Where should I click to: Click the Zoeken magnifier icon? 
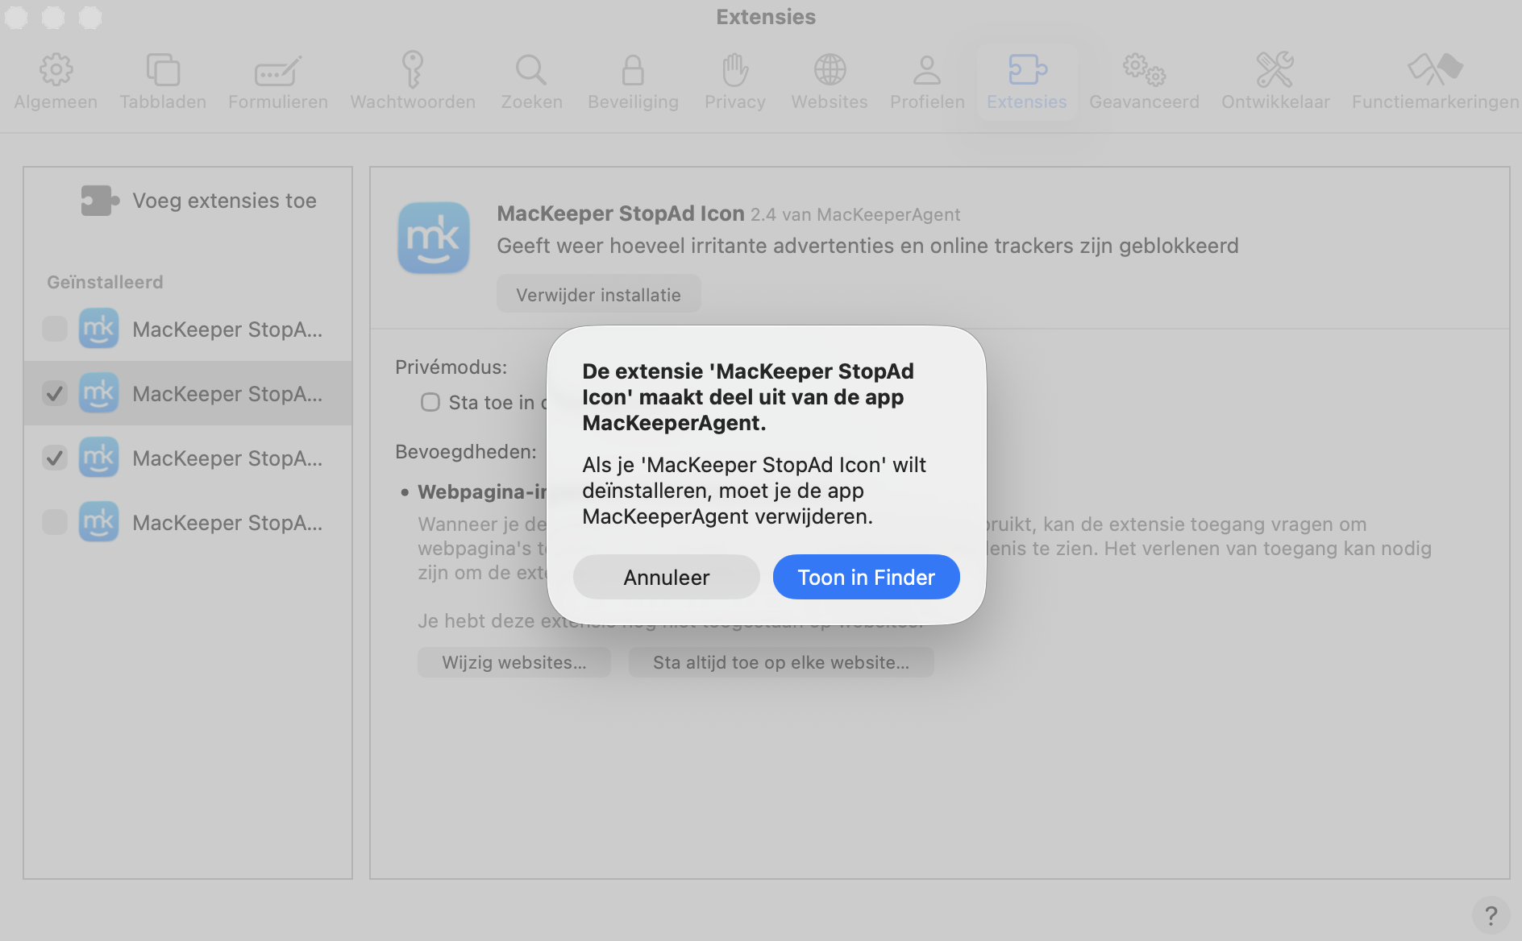click(531, 79)
